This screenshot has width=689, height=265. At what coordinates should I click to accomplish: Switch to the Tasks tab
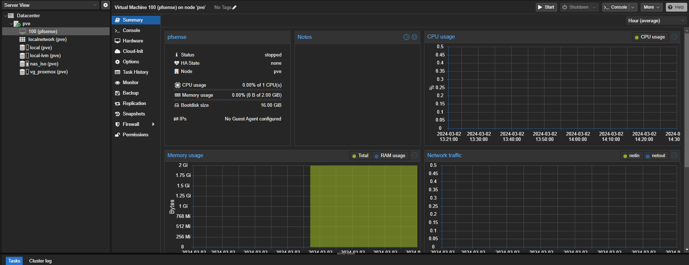coord(14,261)
